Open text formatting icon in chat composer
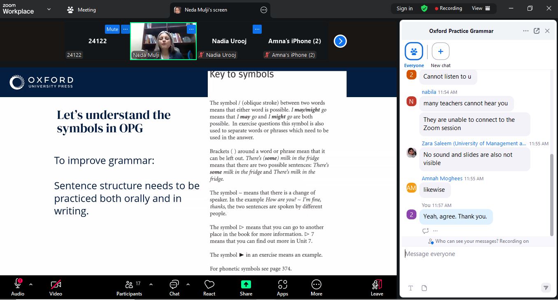The image size is (558, 300). (x=411, y=288)
